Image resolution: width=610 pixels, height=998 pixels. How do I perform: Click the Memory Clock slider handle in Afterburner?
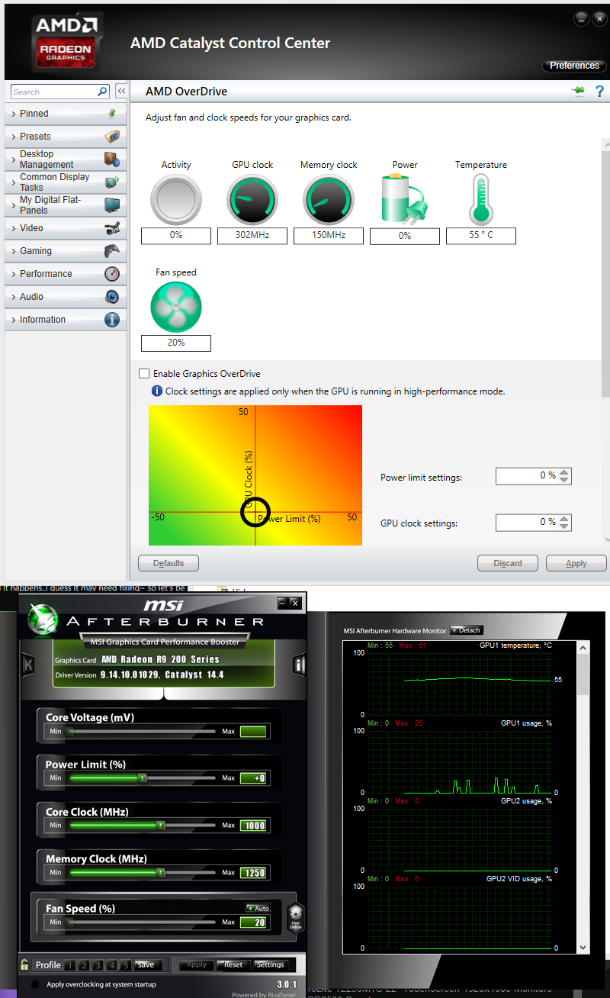tap(161, 873)
